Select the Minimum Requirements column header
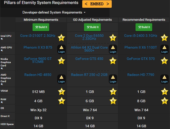This screenshot has height=129, width=170. 41,20
